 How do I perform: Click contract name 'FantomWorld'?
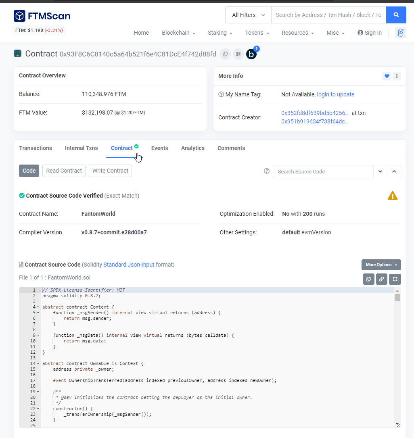pyautogui.click(x=98, y=214)
